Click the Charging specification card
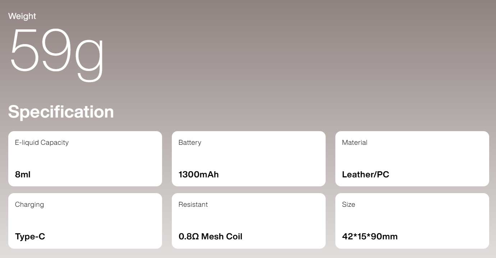 coord(85,221)
